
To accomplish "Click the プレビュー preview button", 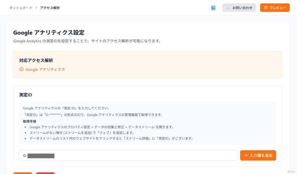I will point(275,8).
